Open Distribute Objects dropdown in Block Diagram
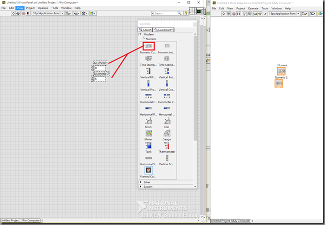The height and width of the screenshot is (225, 325). tap(313, 14)
